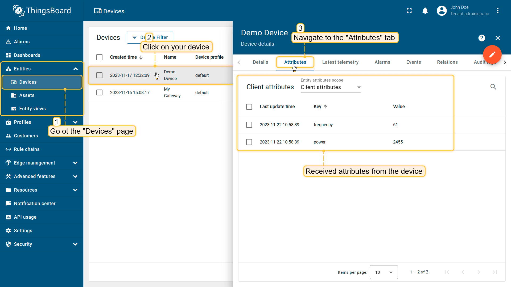Viewport: 511px width, 287px height.
Task: Click the Rule chains icon
Action: click(8, 149)
